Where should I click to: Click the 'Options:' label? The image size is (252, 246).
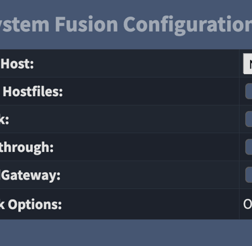click(31, 204)
